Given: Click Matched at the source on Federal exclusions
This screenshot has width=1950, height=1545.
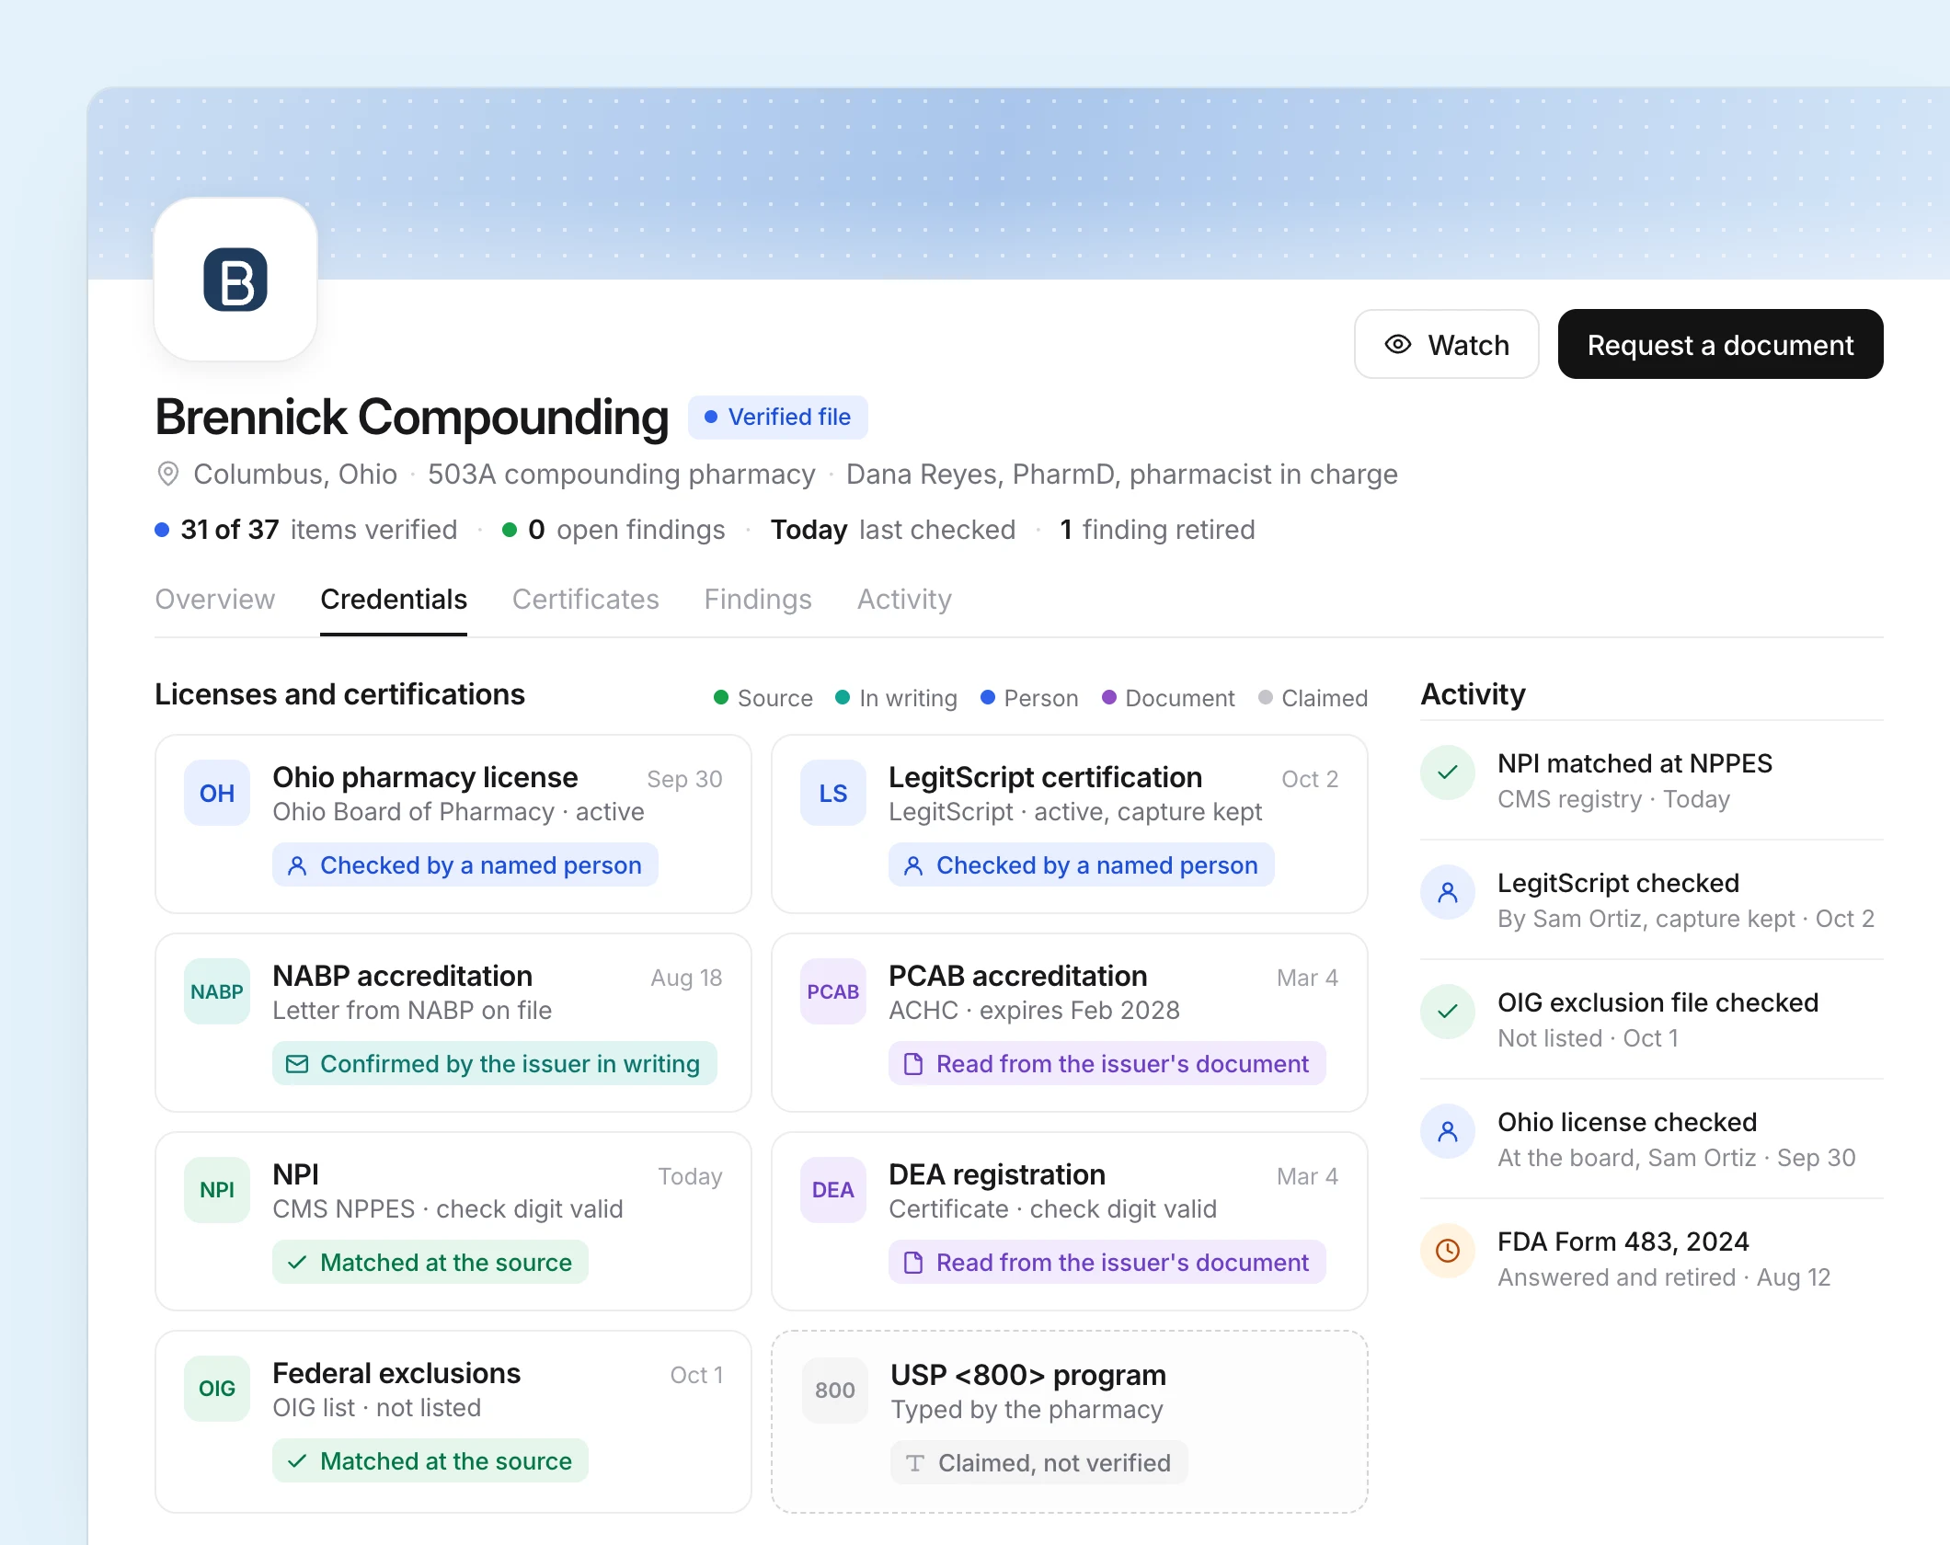Looking at the screenshot, I should [430, 1461].
